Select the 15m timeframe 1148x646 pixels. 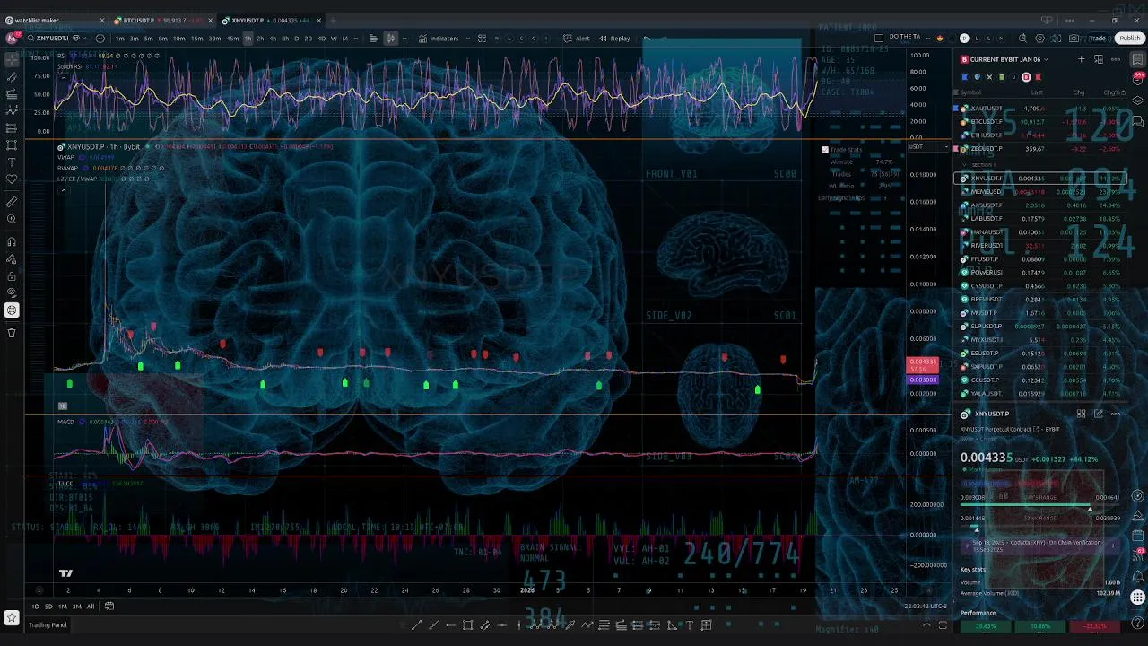tap(197, 39)
